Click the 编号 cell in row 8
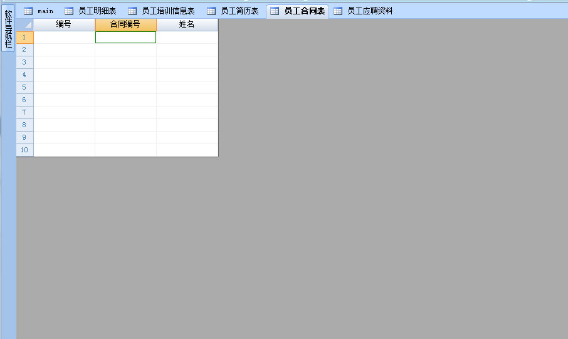 click(64, 125)
